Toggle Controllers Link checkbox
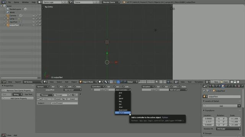Viewport: 245px width, 137px height. click(x=123, y=86)
